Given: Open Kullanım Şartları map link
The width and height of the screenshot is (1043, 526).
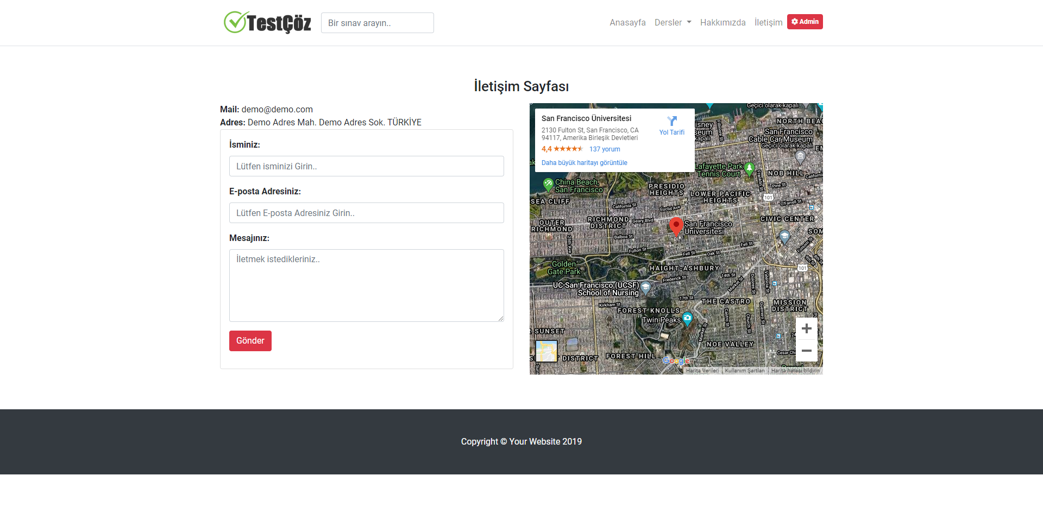Looking at the screenshot, I should click(x=745, y=371).
